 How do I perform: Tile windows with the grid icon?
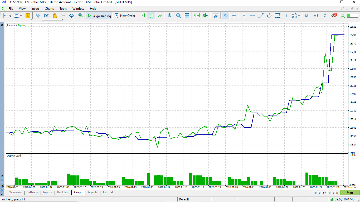(x=187, y=16)
